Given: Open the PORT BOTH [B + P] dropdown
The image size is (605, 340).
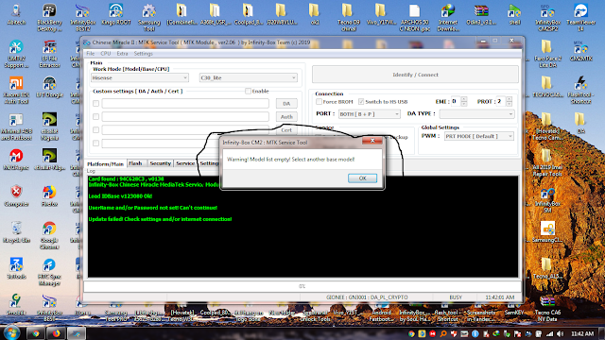Looking at the screenshot, I should (370, 114).
